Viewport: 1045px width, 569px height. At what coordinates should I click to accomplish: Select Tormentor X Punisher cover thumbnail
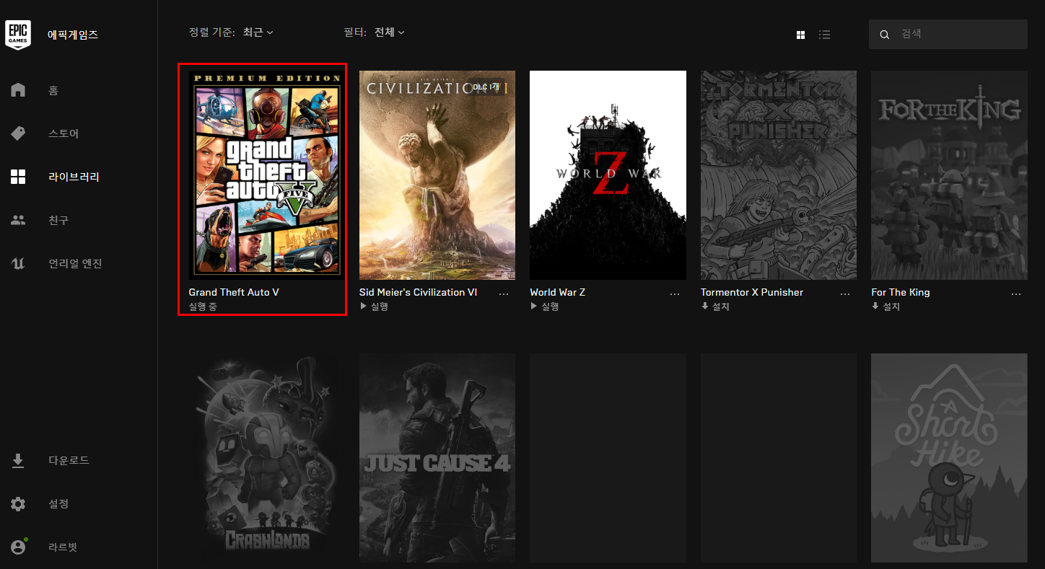(x=779, y=175)
